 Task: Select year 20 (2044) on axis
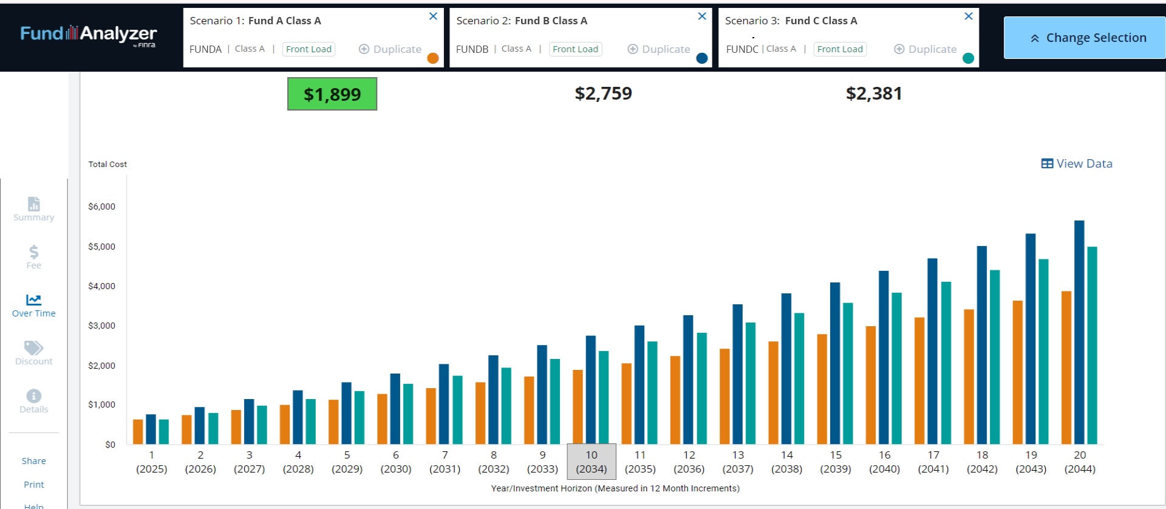coord(1080,462)
